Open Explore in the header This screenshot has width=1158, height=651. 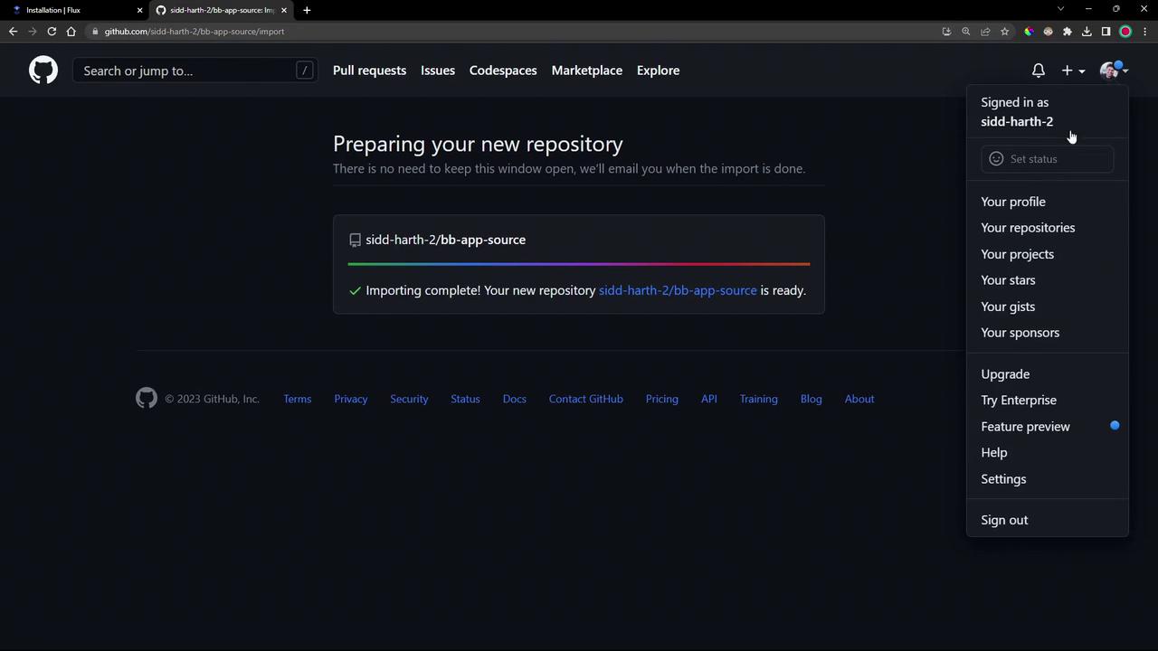(658, 71)
